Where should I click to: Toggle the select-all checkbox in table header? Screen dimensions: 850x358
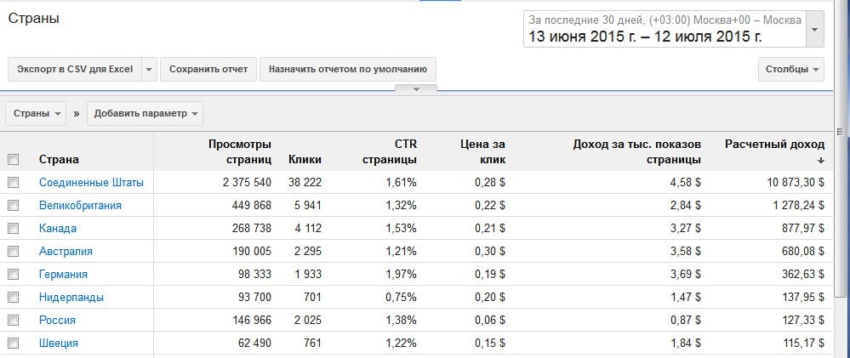pos(13,160)
